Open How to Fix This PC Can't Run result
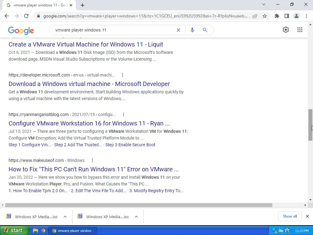Screen dimensions: 313x235 [94, 169]
